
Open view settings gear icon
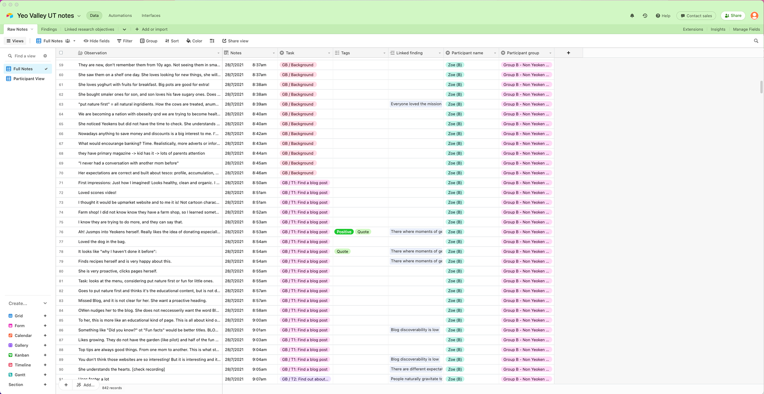tap(45, 56)
